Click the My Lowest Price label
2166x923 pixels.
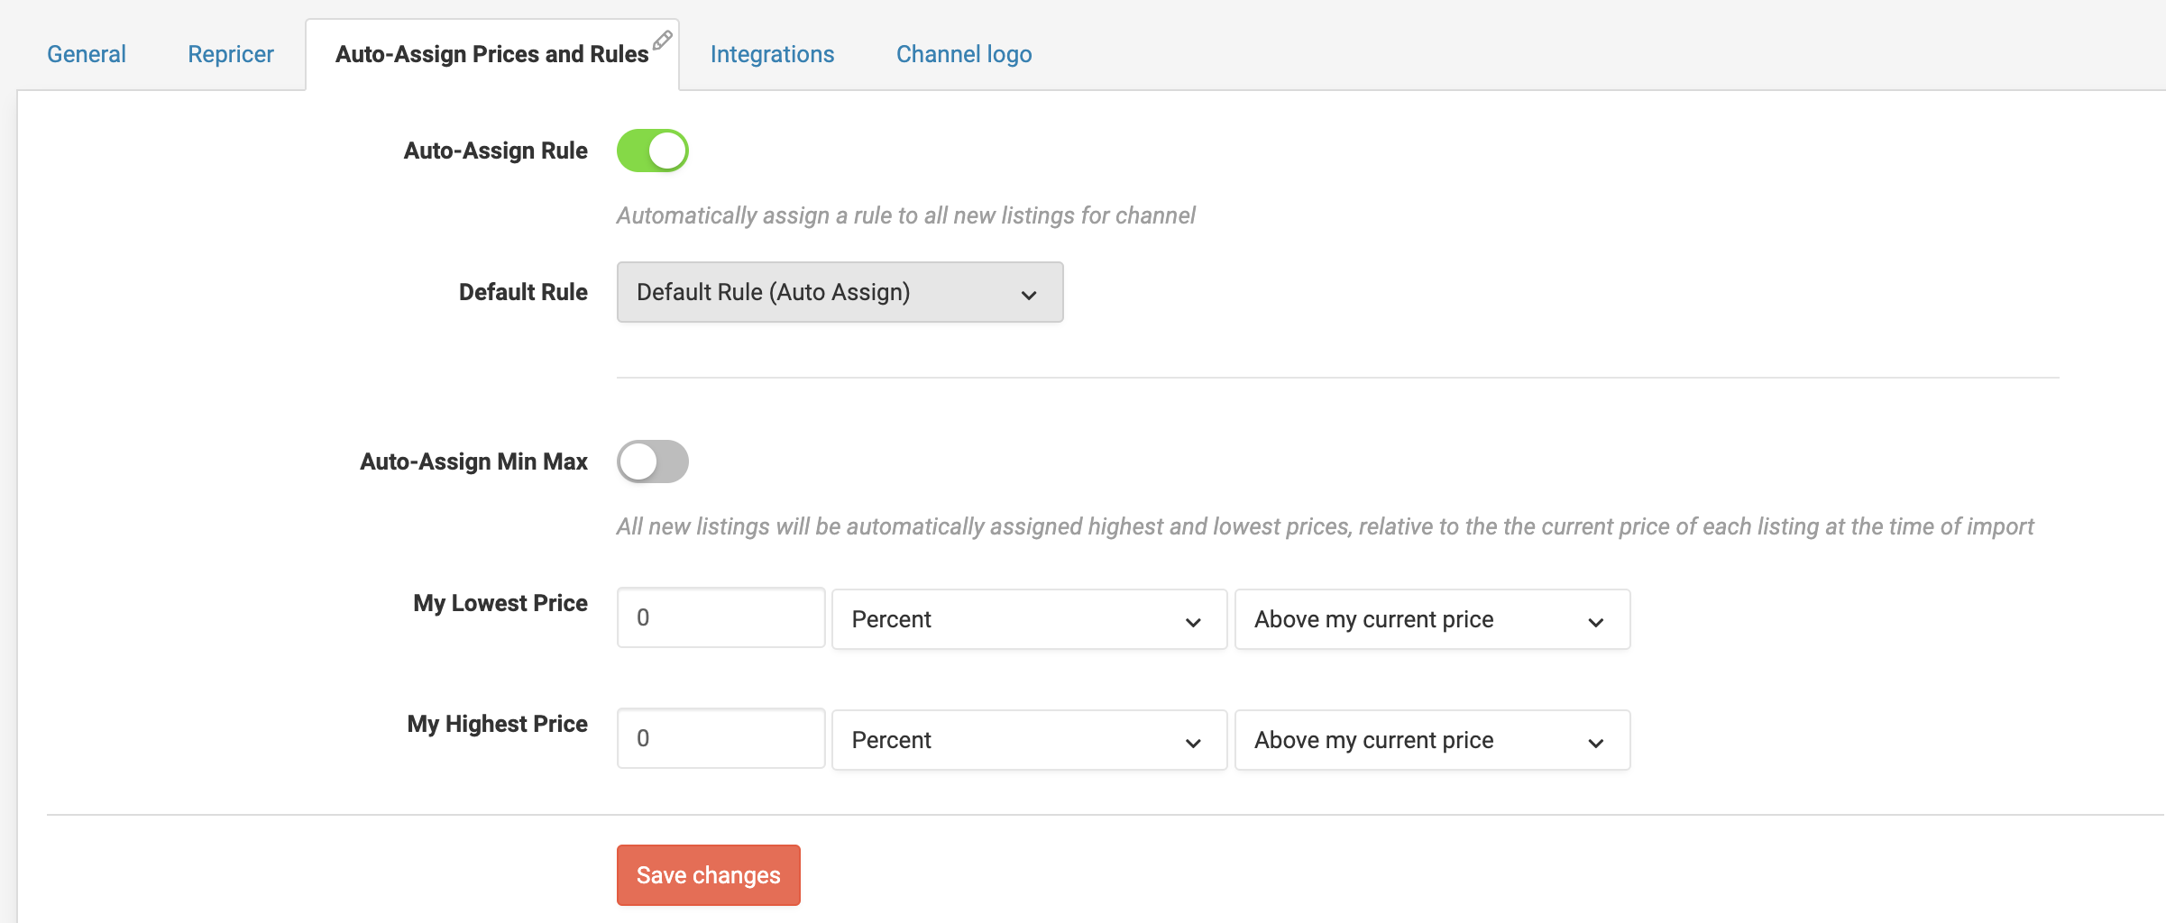(500, 603)
